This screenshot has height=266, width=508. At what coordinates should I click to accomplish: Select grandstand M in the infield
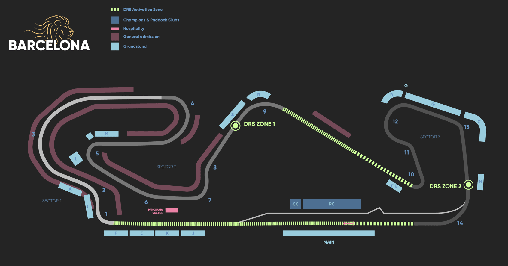tap(106, 134)
